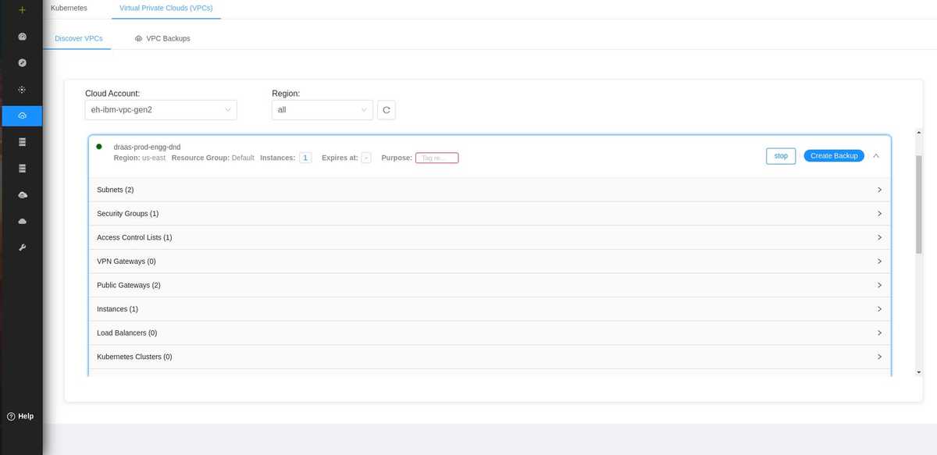Select the Discover VPCs tab
The height and width of the screenshot is (455, 937).
click(78, 38)
